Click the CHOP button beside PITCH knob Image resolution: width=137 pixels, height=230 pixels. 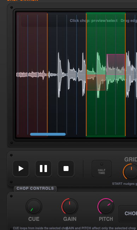tap(128, 213)
